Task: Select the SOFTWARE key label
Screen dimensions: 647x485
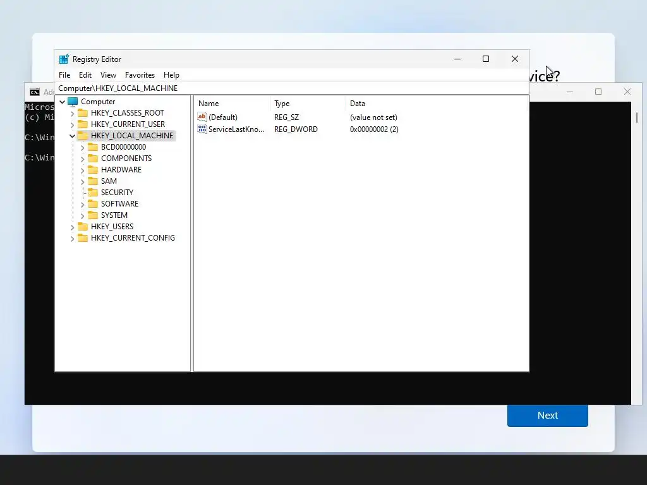Action: (119, 204)
